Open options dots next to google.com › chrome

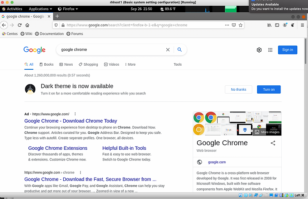pyautogui.click(x=80, y=172)
